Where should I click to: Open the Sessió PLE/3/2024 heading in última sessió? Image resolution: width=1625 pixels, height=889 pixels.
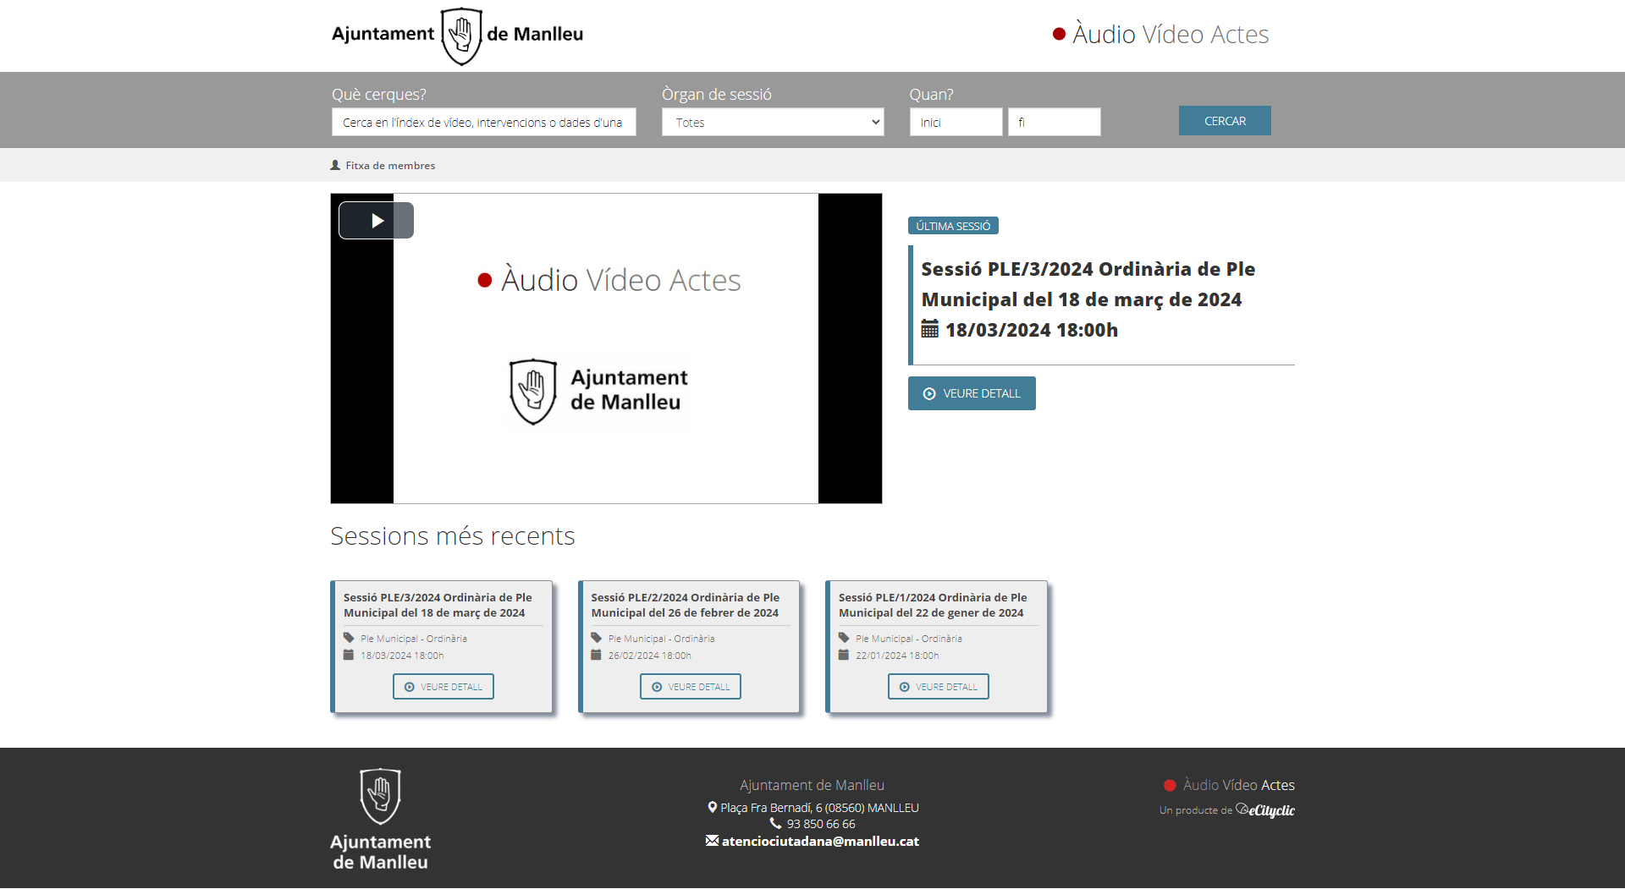coord(1088,284)
